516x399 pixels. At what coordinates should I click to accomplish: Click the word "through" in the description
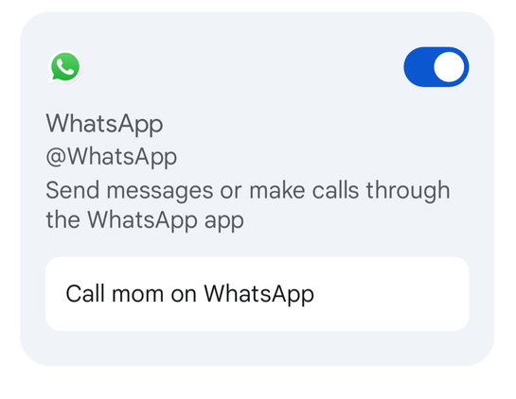pos(408,191)
